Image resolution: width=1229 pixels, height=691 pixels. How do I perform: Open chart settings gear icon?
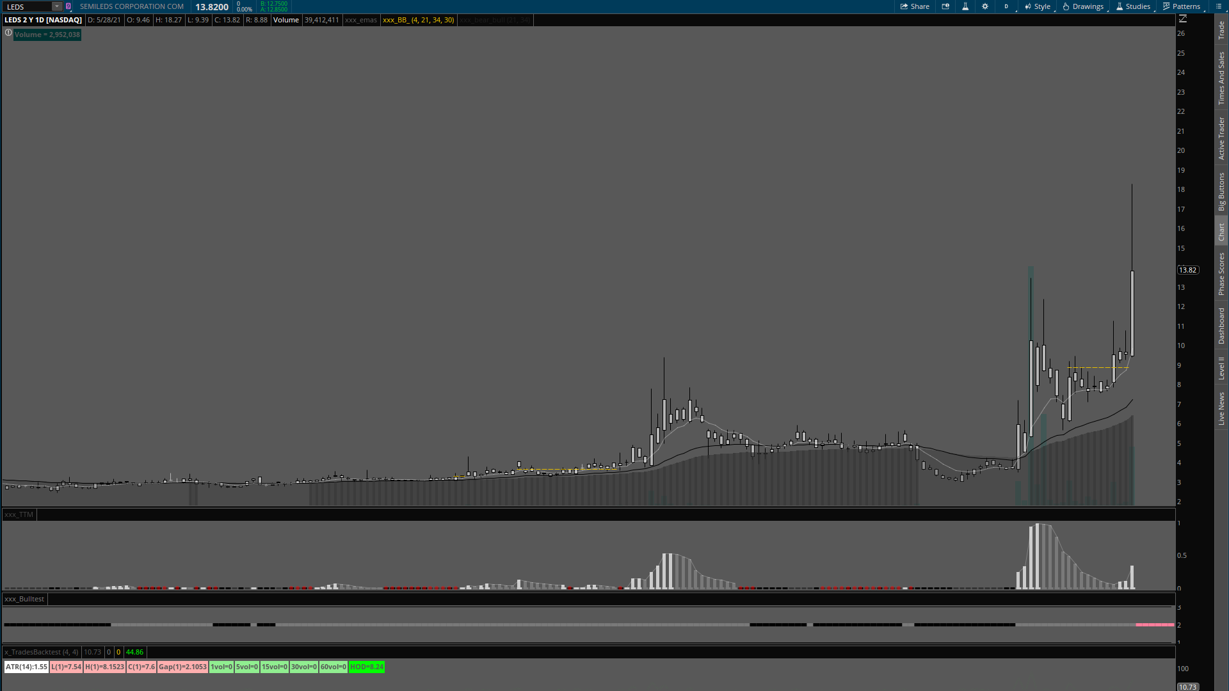985,6
